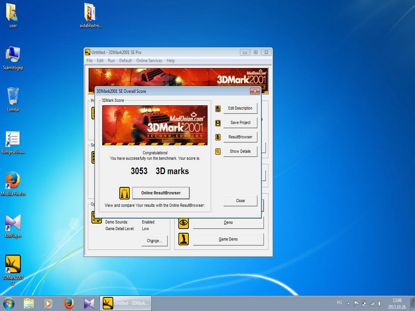Image resolution: width=415 pixels, height=311 pixels.
Task: Open the user folder on desktop
Action: pyautogui.click(x=12, y=15)
